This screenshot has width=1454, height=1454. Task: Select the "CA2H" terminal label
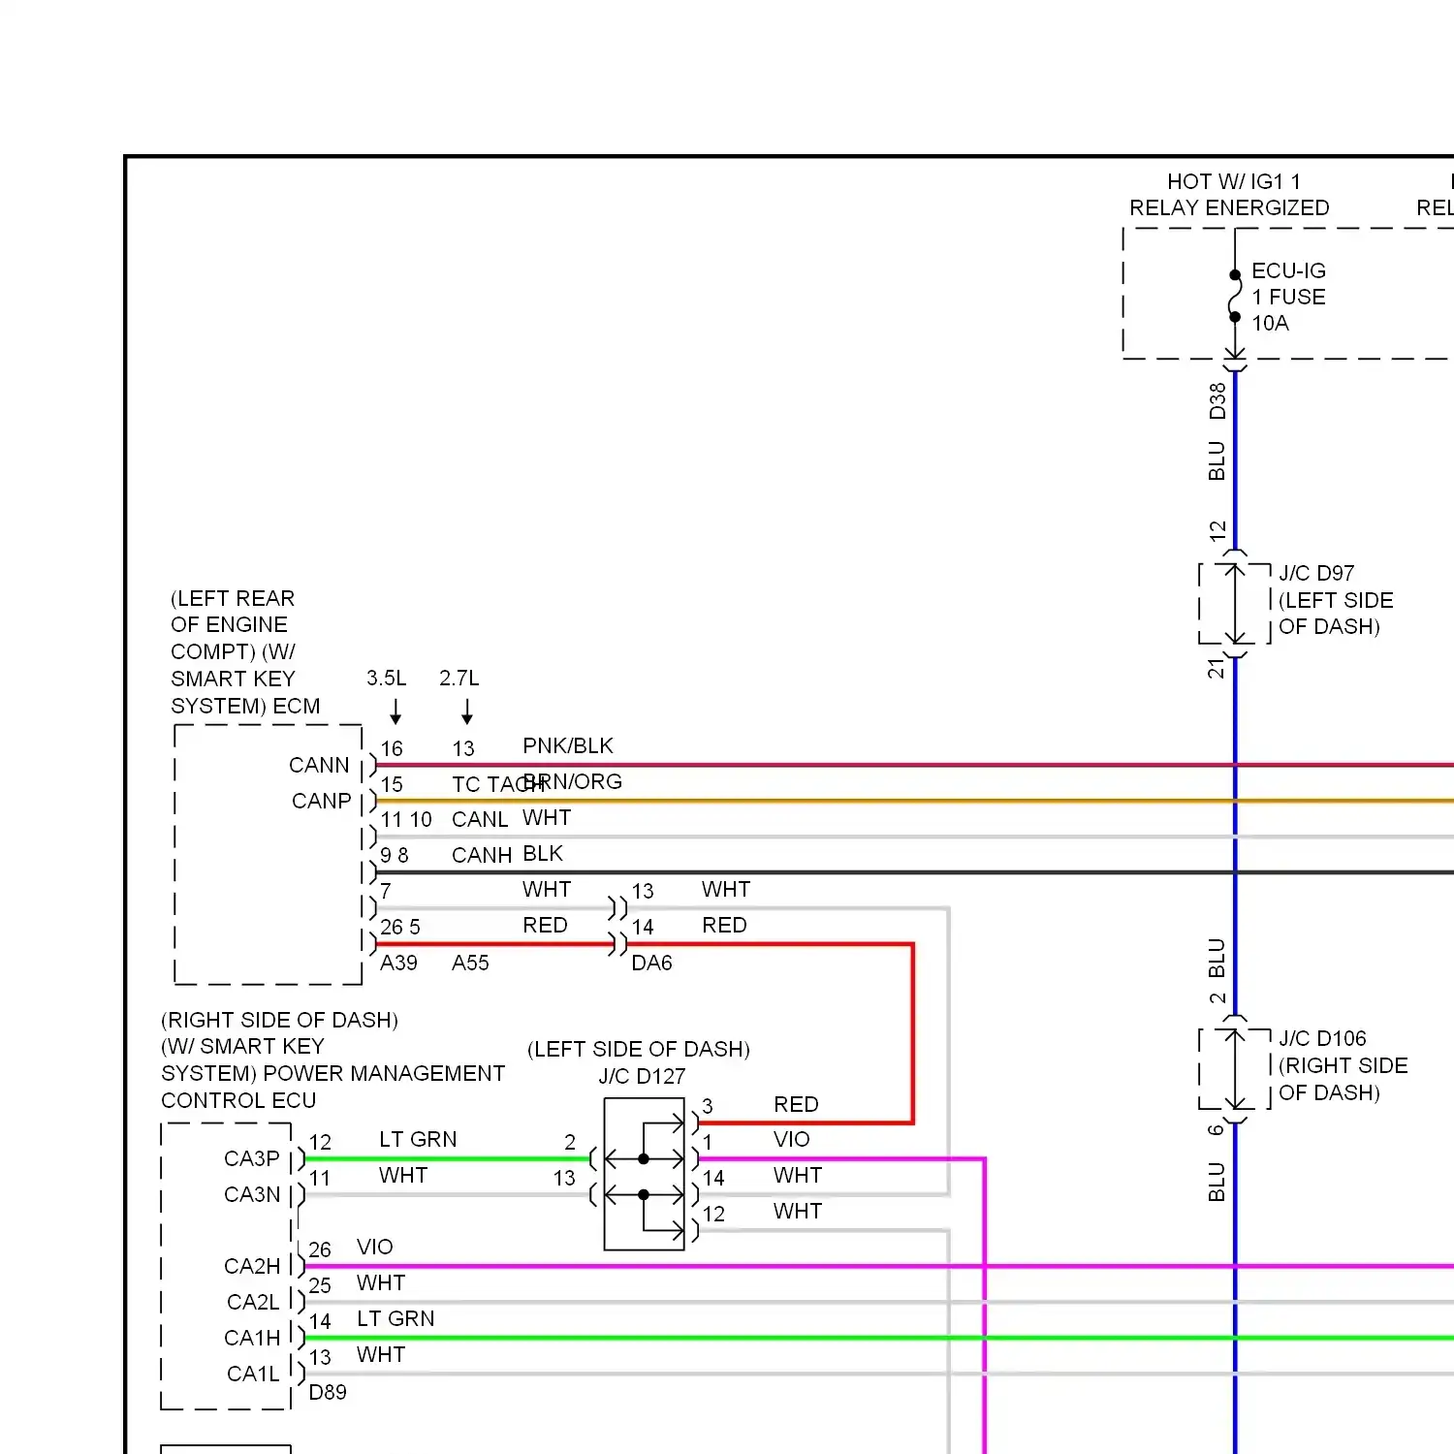coord(252,1266)
